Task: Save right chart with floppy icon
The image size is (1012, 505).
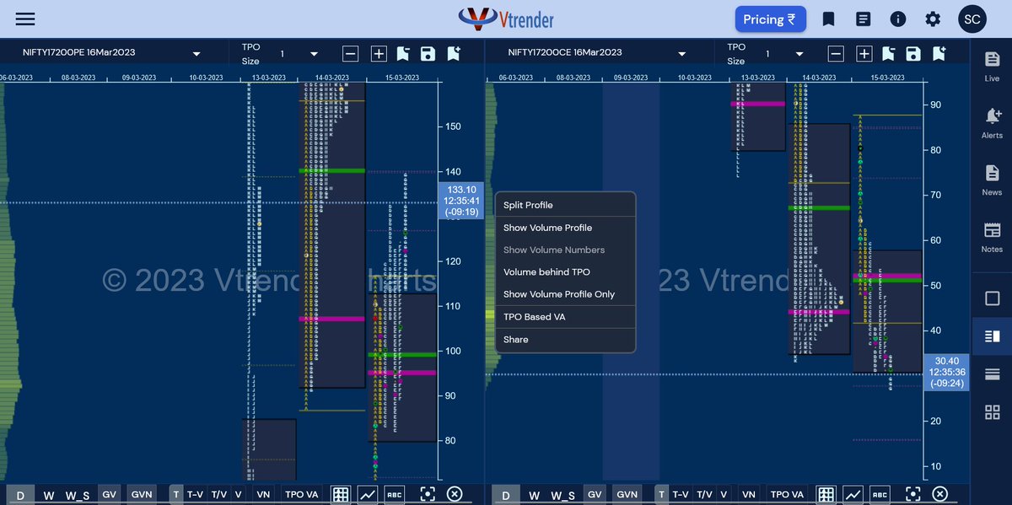Action: [x=912, y=54]
